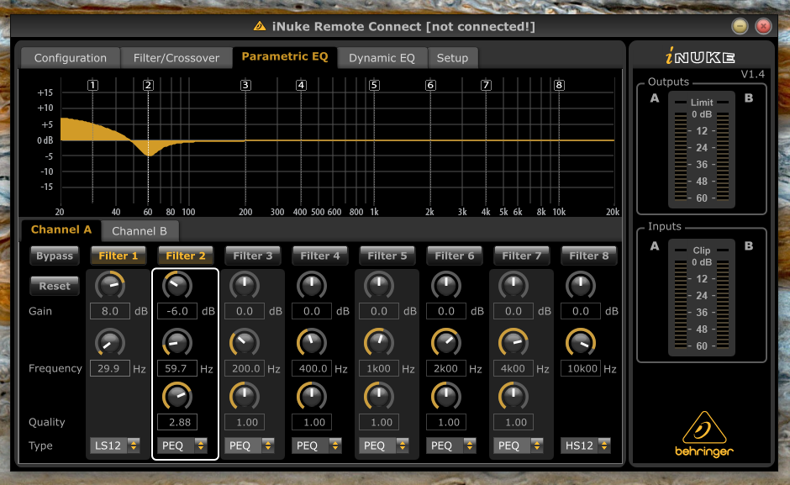Enable Filter 5
The image size is (790, 485).
(387, 256)
